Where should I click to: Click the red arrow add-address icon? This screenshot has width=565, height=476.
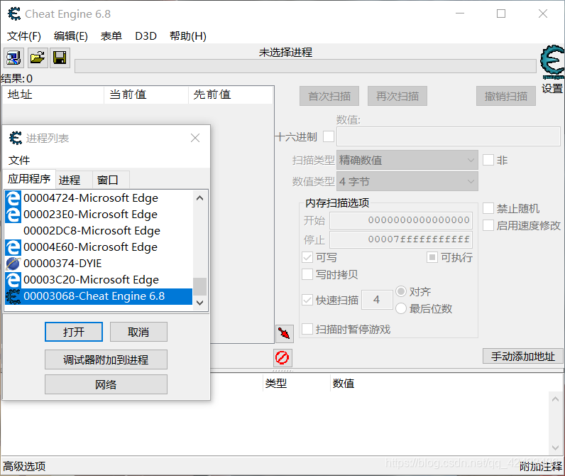tap(285, 334)
